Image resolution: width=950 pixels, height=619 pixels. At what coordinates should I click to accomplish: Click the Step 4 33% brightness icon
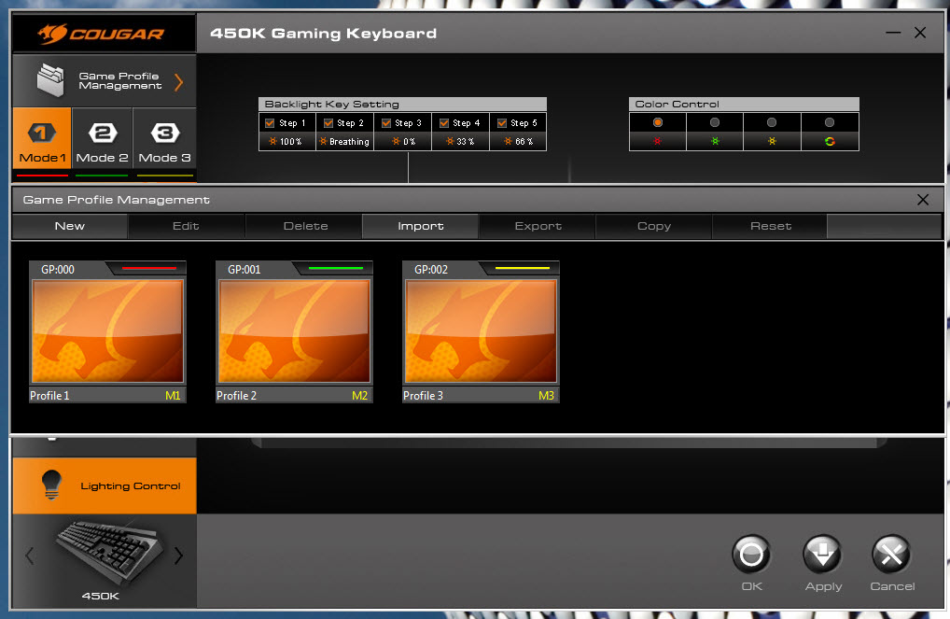pos(450,141)
